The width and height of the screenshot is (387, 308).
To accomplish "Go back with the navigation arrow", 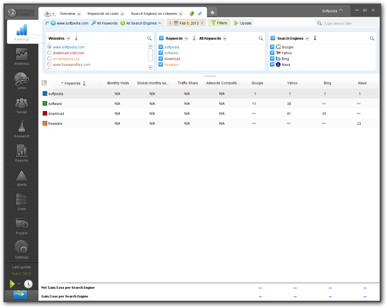I will click(47, 13).
